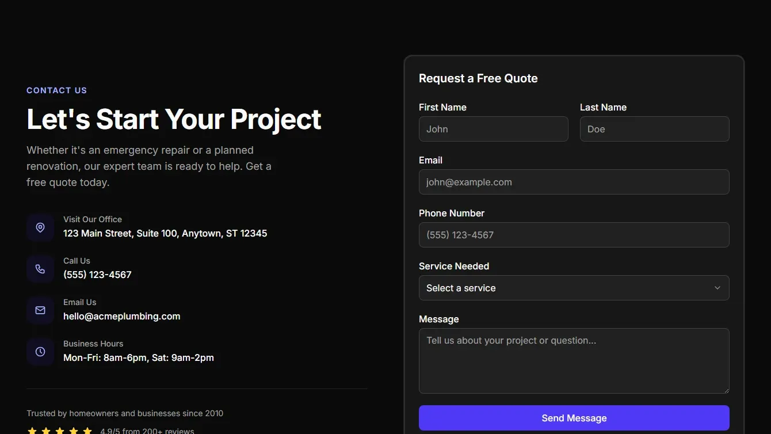Click the envelope icon beside Email Us

click(x=40, y=310)
